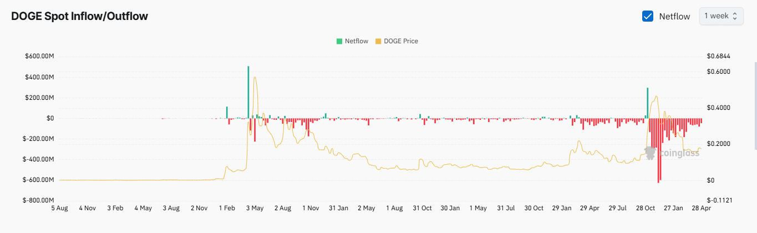Click the 31 Jul date label
Image resolution: width=757 pixels, height=233 pixels.
(506, 209)
